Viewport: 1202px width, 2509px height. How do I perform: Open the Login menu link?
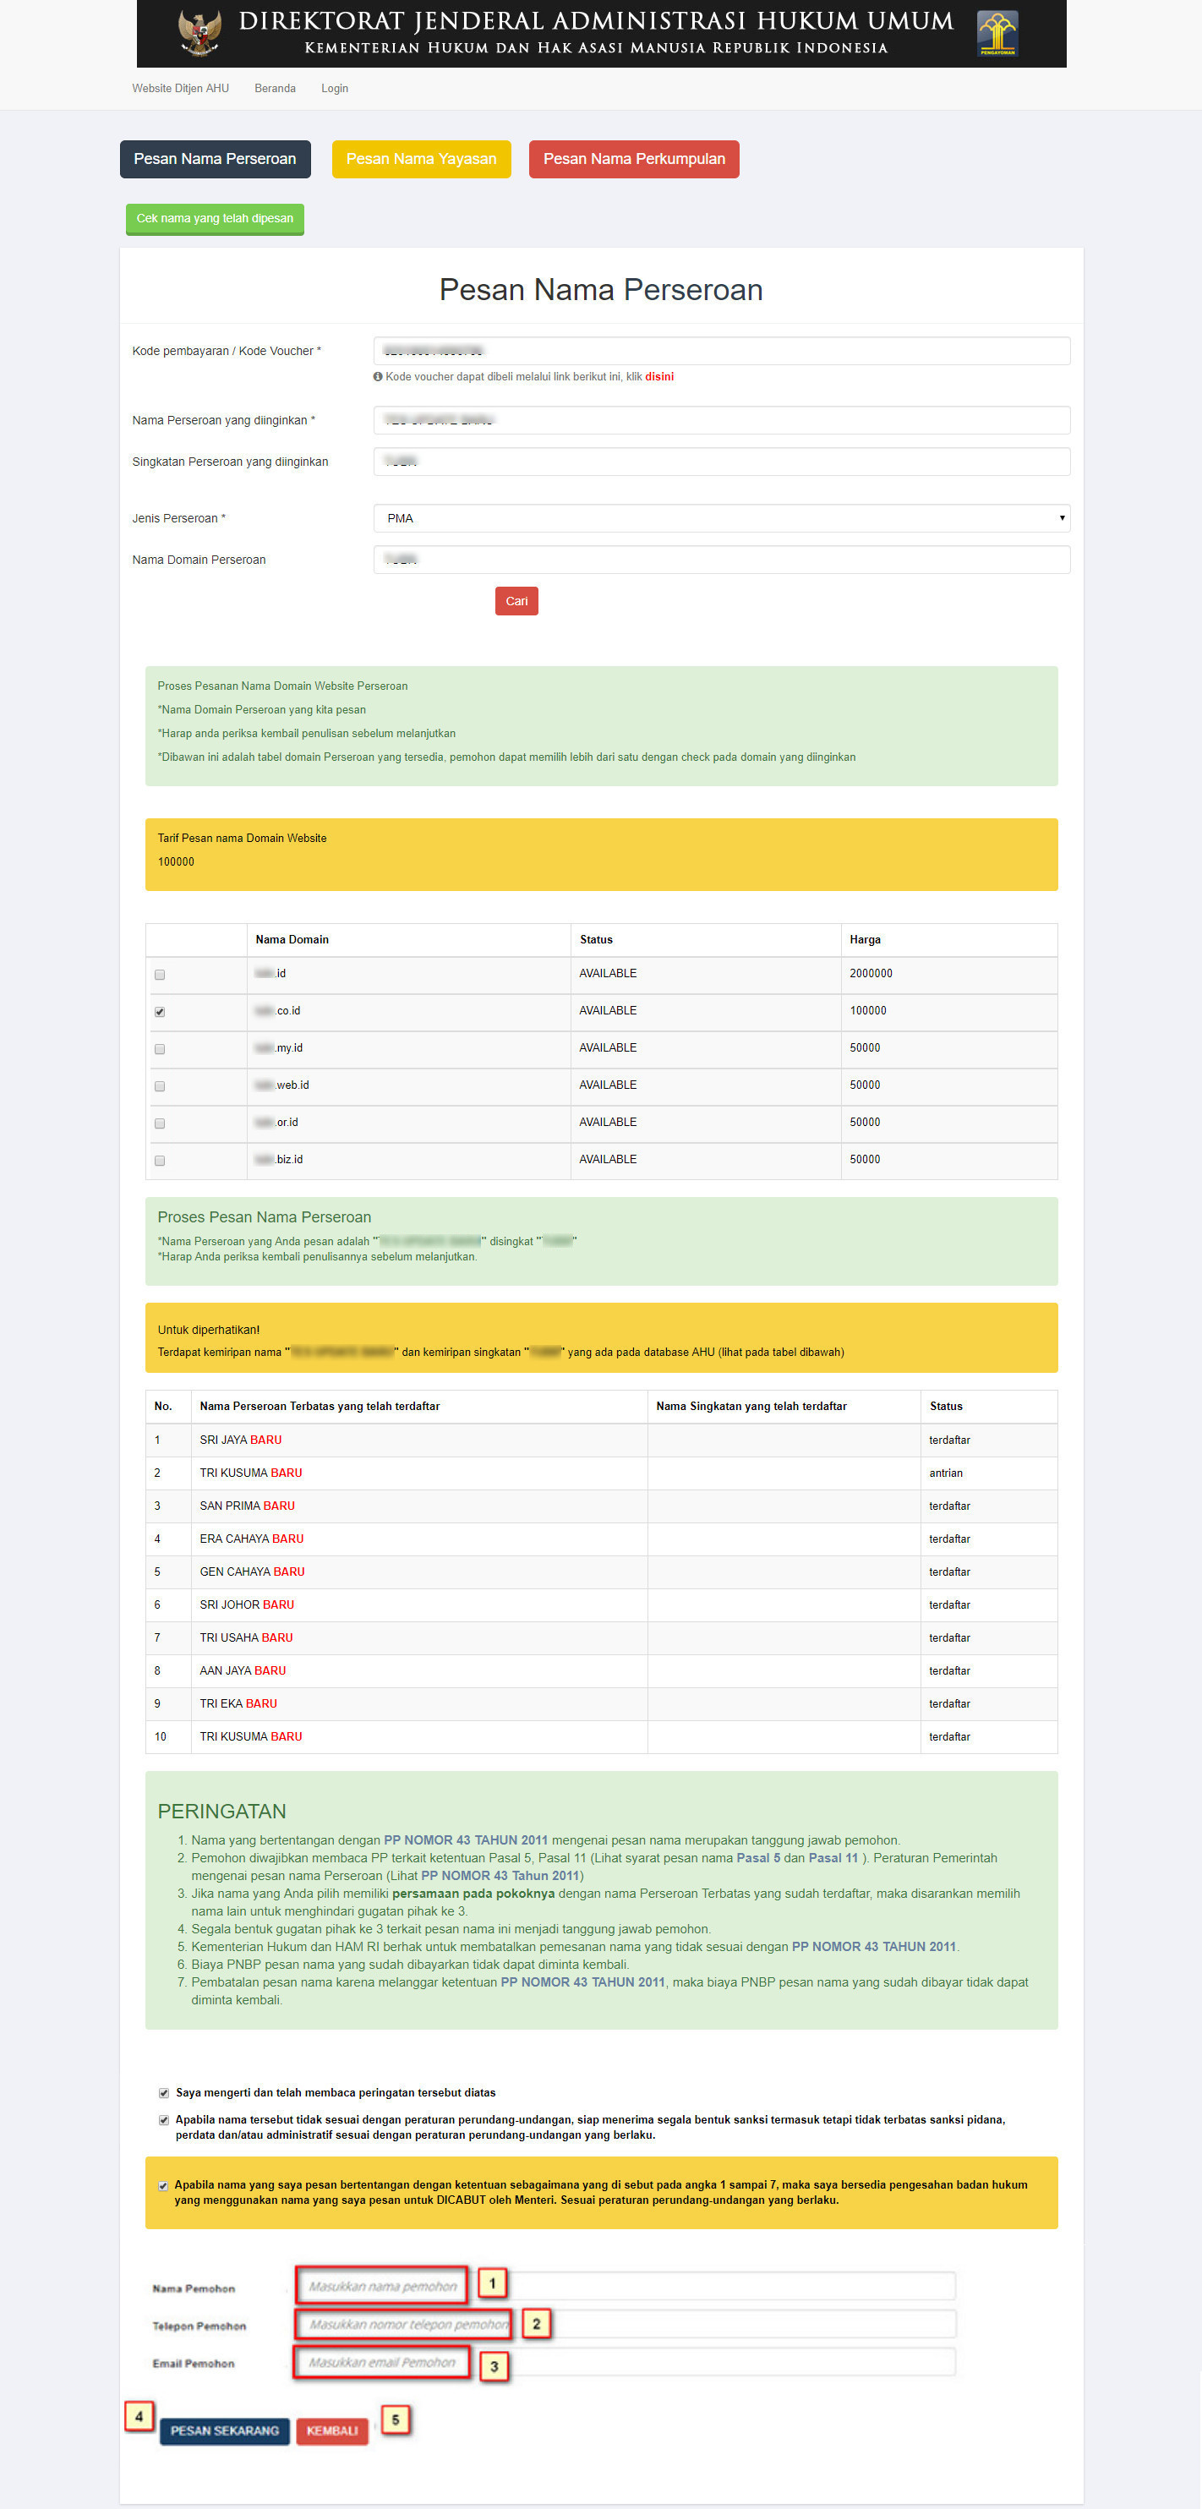334,89
